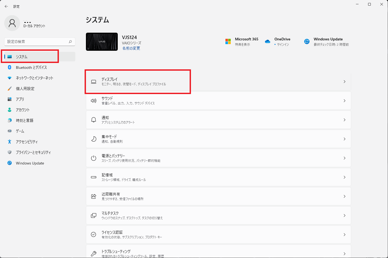388x258 pixels.
Task: Click the 近距離共有 share icon
Action: (x=94, y=196)
